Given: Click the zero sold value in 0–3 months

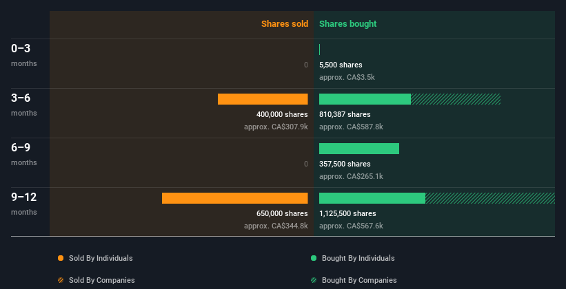Looking at the screenshot, I should click(306, 65).
